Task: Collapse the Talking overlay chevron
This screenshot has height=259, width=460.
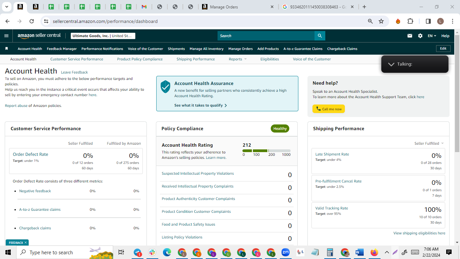Action: coord(391,64)
